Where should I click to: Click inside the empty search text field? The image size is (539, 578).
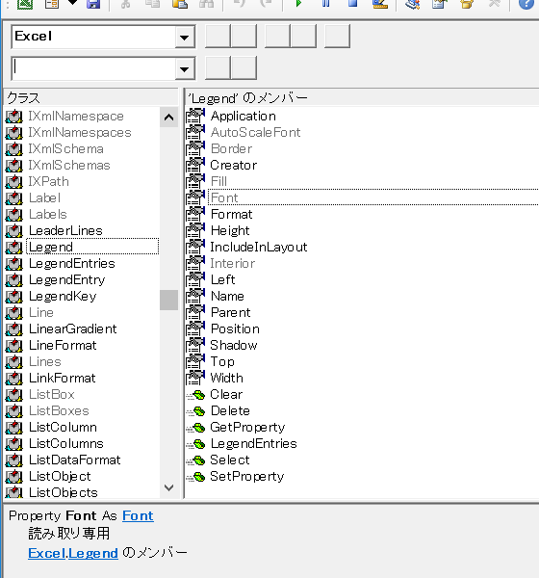(93, 68)
